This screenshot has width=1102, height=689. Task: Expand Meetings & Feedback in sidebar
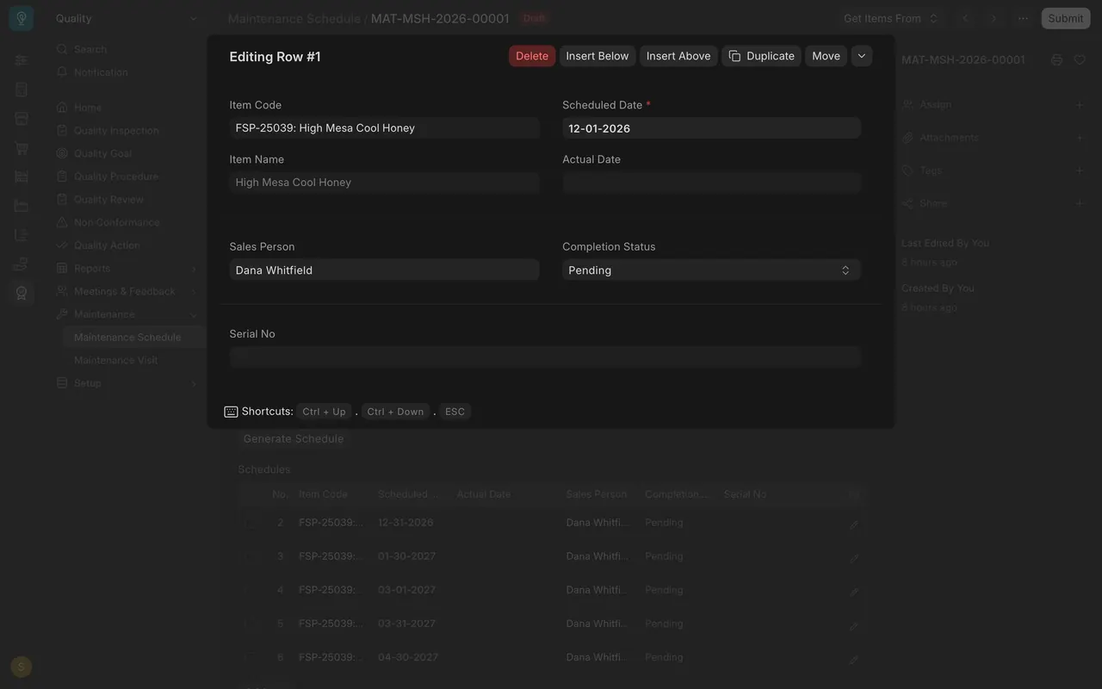[194, 292]
